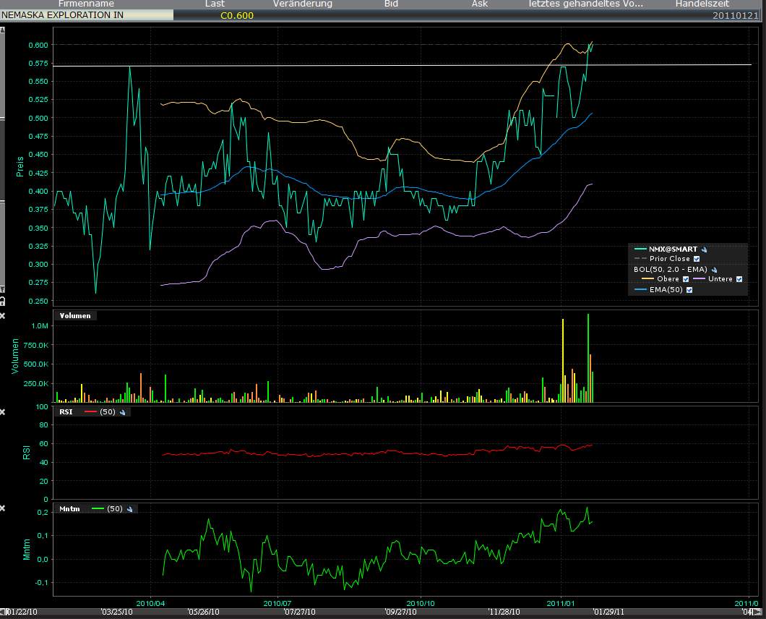The height and width of the screenshot is (619, 766).
Task: Disable the Obere Bollinger band checkbox
Action: [686, 278]
